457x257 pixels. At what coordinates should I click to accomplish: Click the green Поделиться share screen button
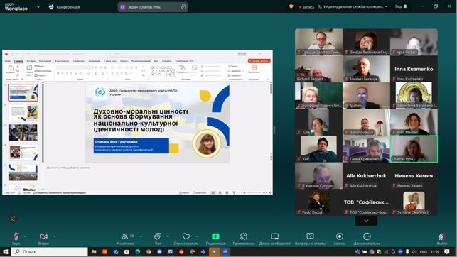pyautogui.click(x=215, y=239)
